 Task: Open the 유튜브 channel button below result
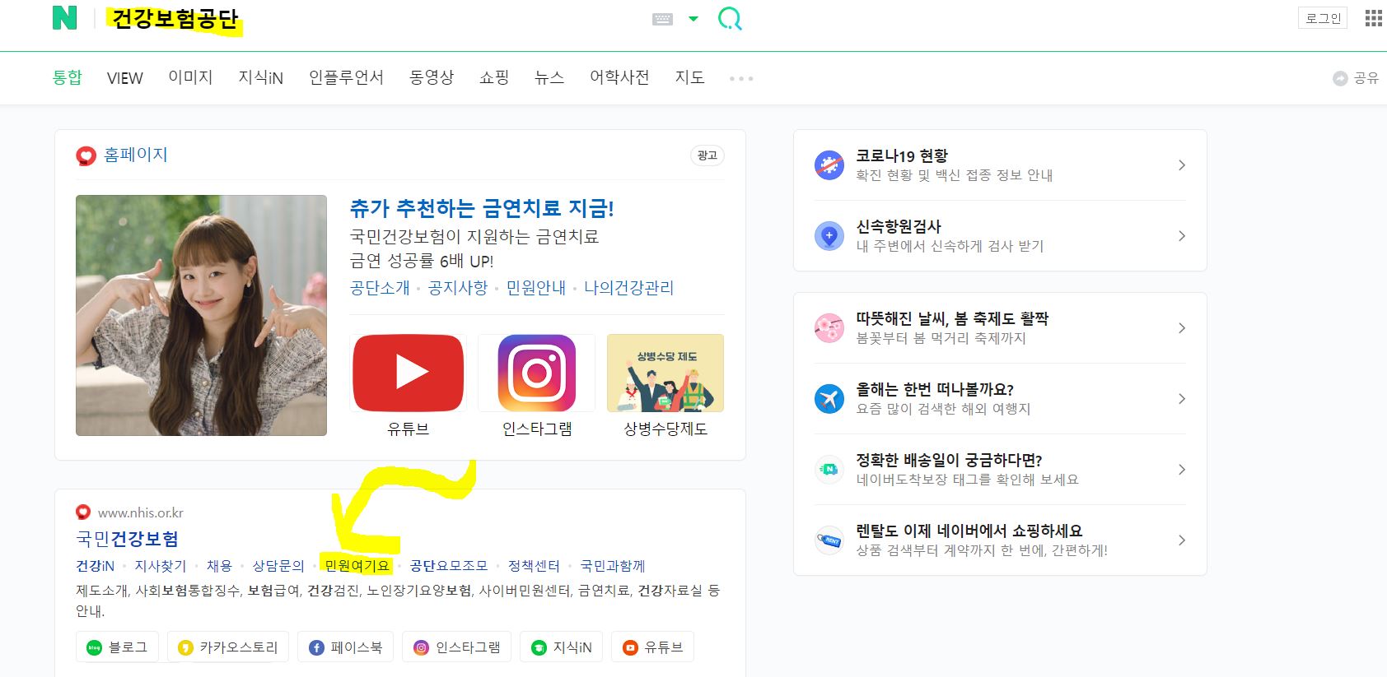652,647
